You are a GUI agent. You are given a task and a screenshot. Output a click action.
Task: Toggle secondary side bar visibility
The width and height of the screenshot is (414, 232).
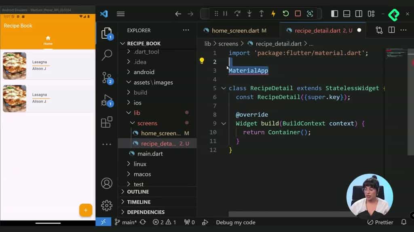tap(359, 14)
